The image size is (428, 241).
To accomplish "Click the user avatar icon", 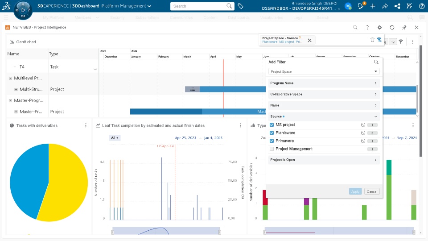I will pyautogui.click(x=348, y=6).
